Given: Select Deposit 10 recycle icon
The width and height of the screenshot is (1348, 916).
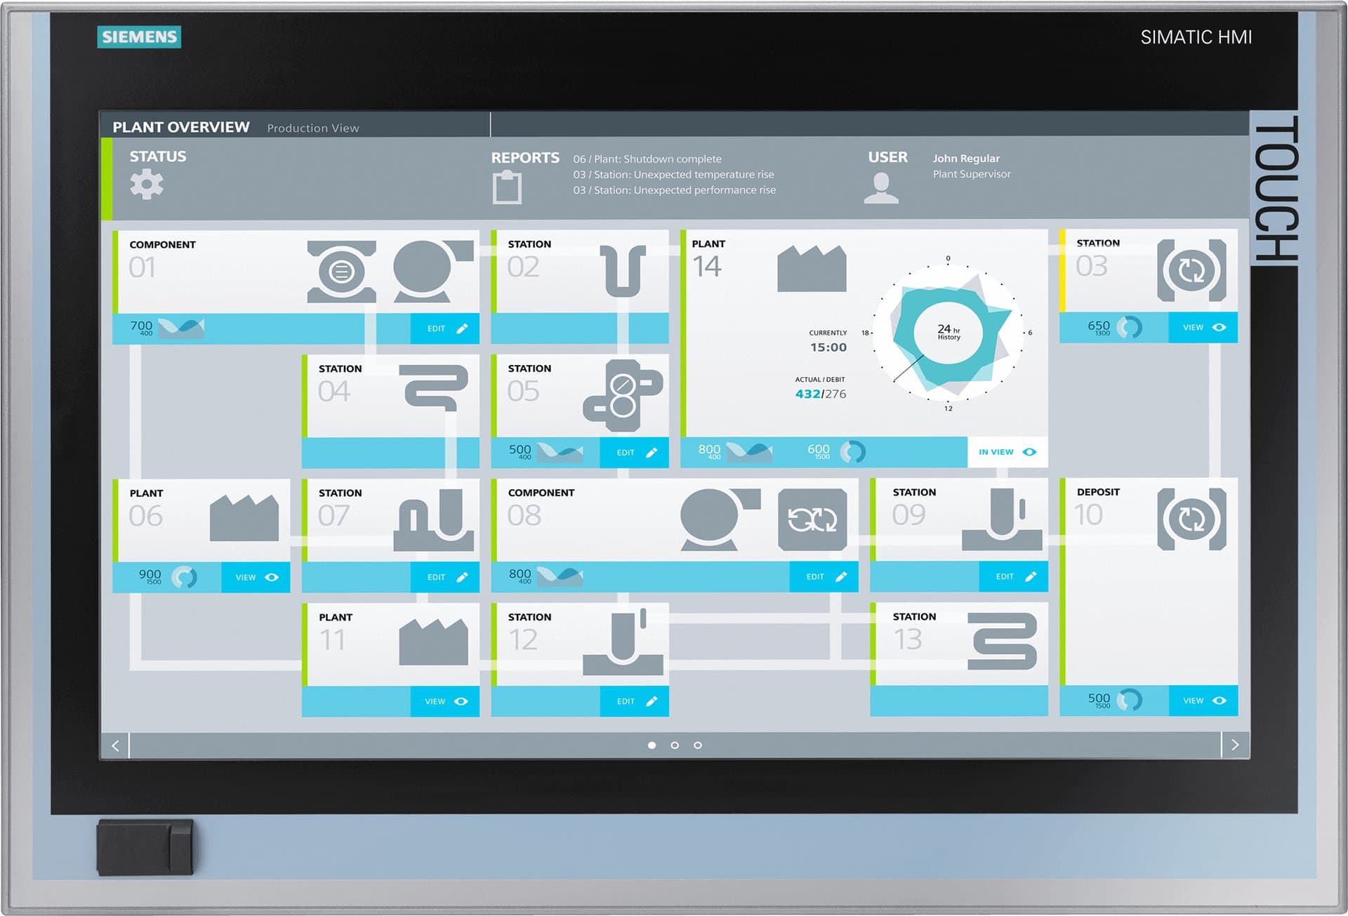Looking at the screenshot, I should tap(1191, 519).
